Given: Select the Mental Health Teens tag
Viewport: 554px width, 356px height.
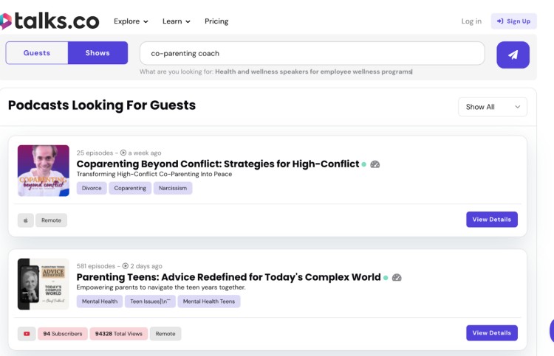Looking at the screenshot, I should point(209,301).
